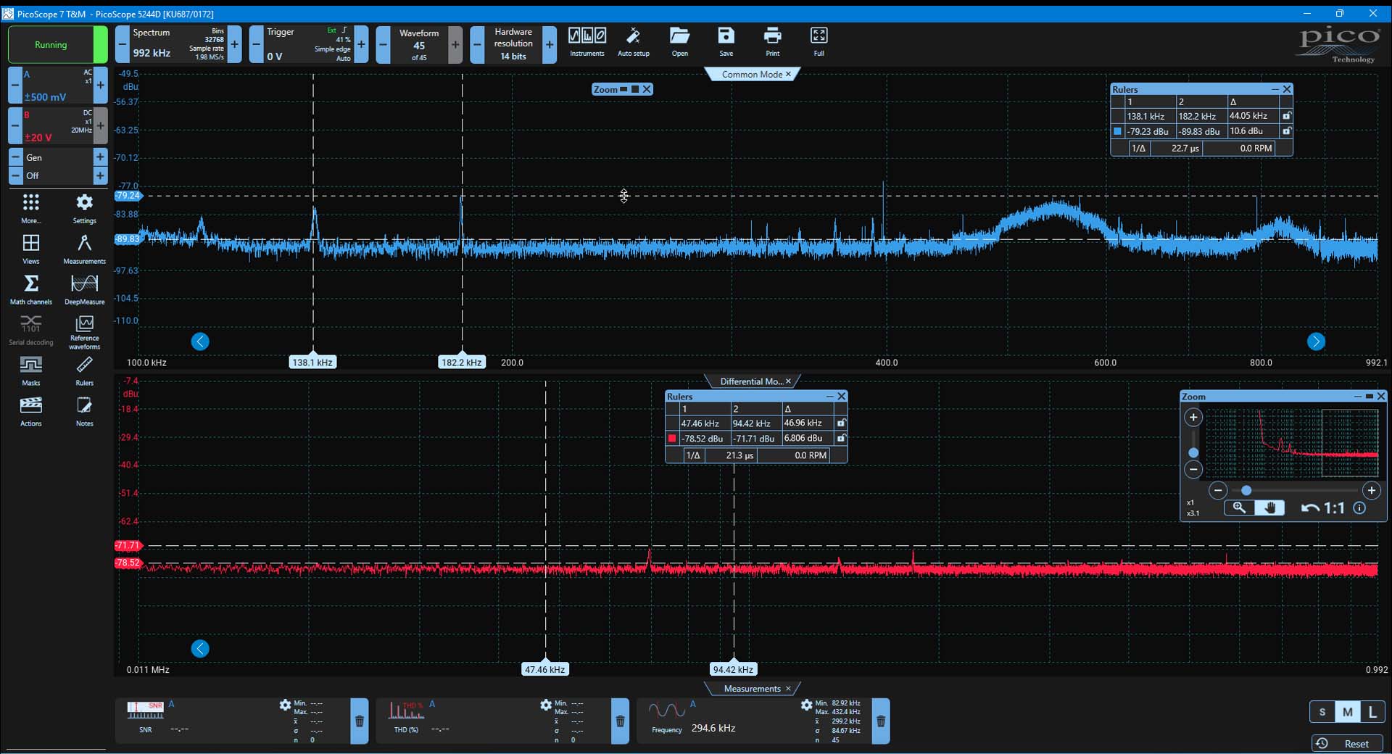Open settings for the Frequency measurement
1392x754 pixels.
tap(806, 705)
